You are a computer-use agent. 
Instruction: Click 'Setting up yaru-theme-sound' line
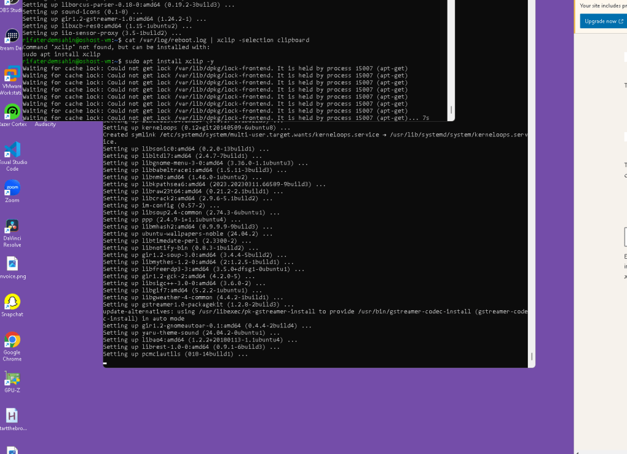(x=191, y=333)
